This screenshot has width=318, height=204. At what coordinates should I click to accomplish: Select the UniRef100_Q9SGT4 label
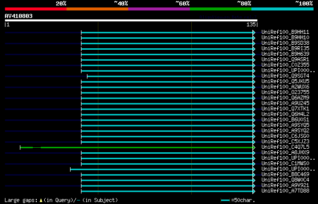[285, 76]
